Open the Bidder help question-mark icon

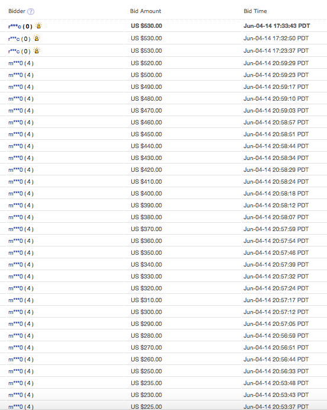(x=31, y=11)
